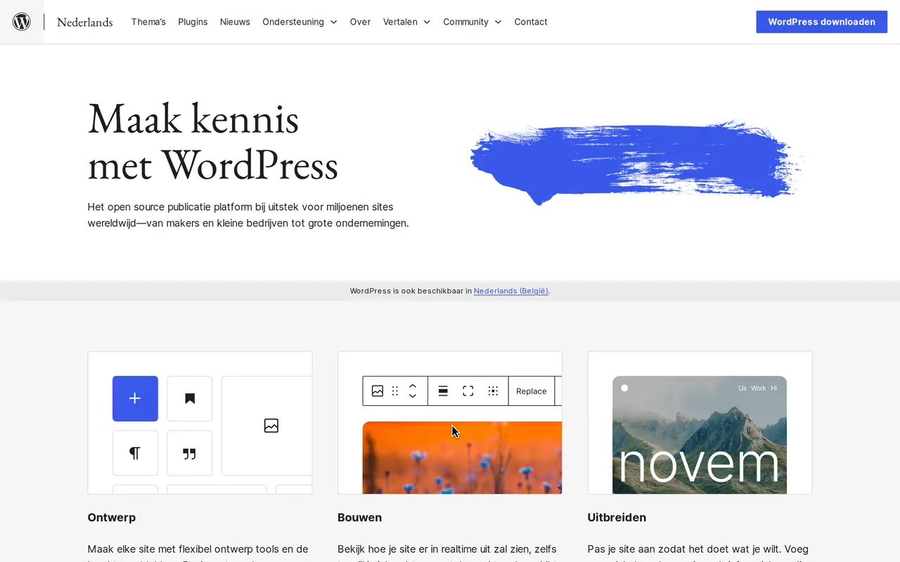
Task: Open the Over menu item
Action: coord(360,22)
